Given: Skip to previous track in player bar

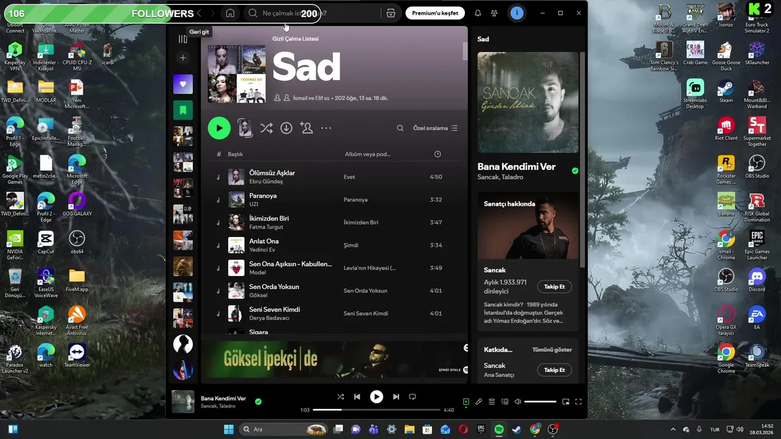Looking at the screenshot, I should 357,397.
